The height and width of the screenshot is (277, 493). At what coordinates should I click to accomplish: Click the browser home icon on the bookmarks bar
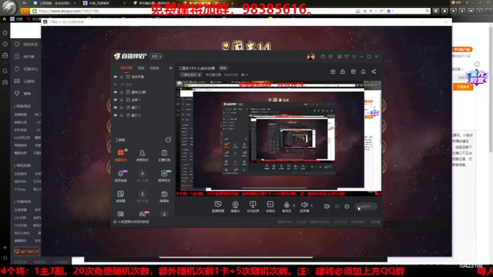point(4,19)
